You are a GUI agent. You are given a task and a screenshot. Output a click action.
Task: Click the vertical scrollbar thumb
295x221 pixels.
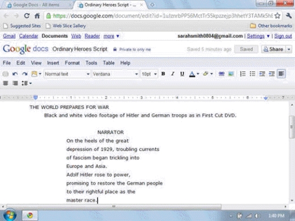(292, 127)
